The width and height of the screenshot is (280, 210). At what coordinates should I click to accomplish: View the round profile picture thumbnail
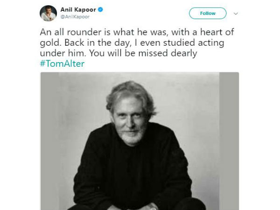coord(48,13)
